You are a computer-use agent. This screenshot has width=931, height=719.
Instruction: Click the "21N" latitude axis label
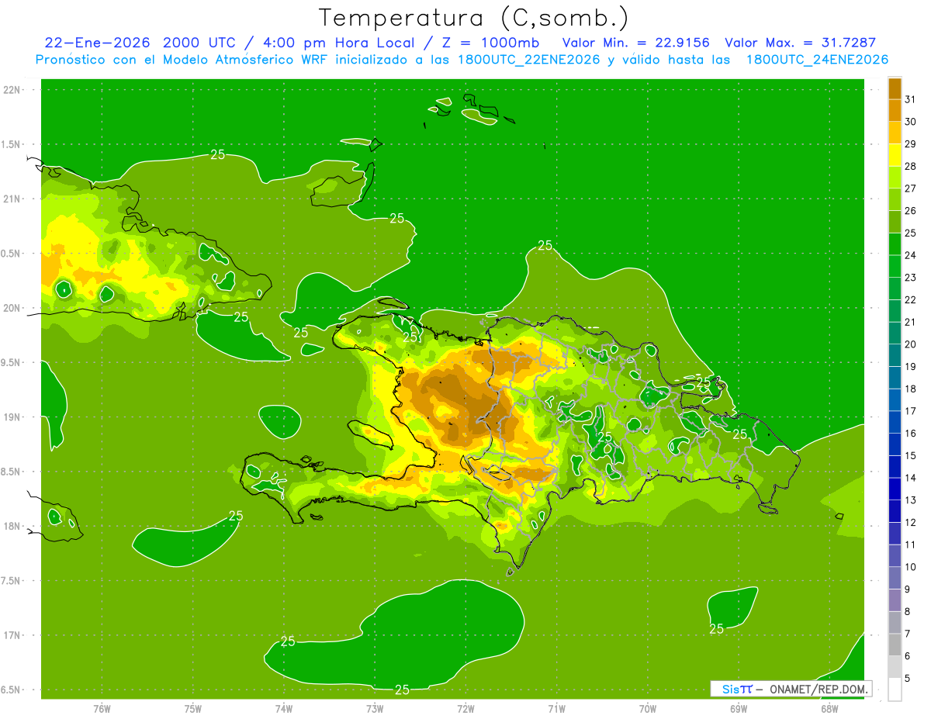(13, 199)
